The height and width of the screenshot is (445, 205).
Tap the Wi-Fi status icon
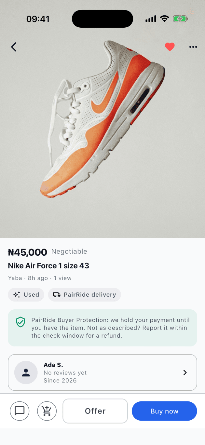[165, 19]
